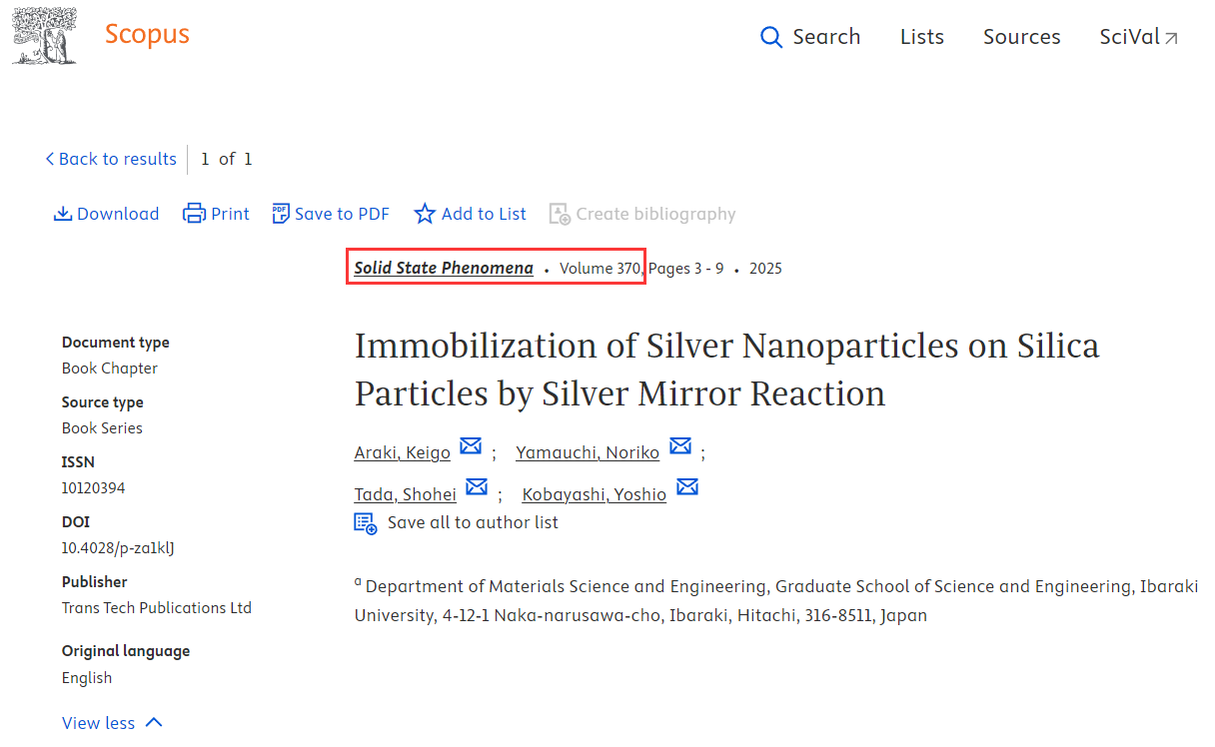Click the Search magnifier icon

point(771,37)
